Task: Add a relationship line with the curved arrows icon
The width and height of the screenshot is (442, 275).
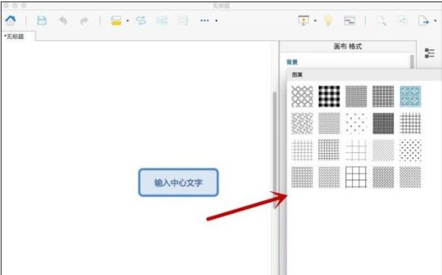Action: click(x=141, y=21)
